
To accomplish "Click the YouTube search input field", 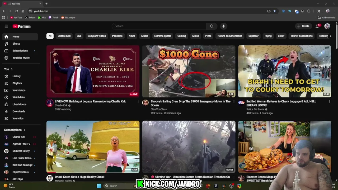I will pos(159,26).
